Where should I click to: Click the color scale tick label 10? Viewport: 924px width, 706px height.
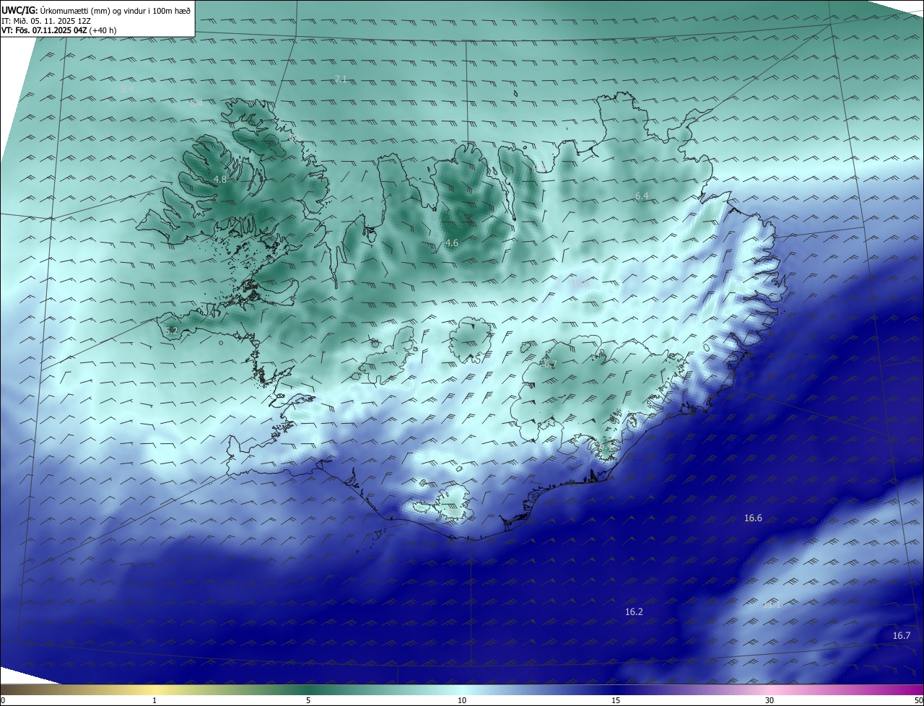pyautogui.click(x=462, y=700)
